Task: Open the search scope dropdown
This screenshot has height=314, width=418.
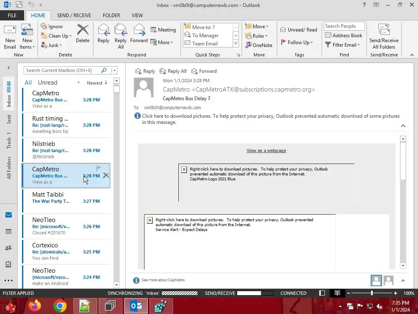Action: 114,70
